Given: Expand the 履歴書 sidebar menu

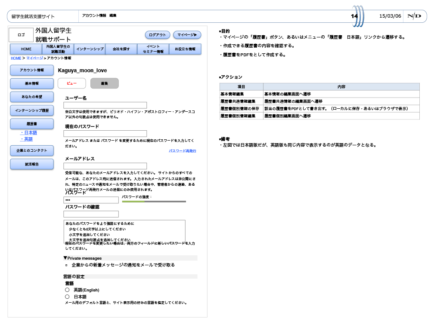Looking at the screenshot, I should click(32, 124).
